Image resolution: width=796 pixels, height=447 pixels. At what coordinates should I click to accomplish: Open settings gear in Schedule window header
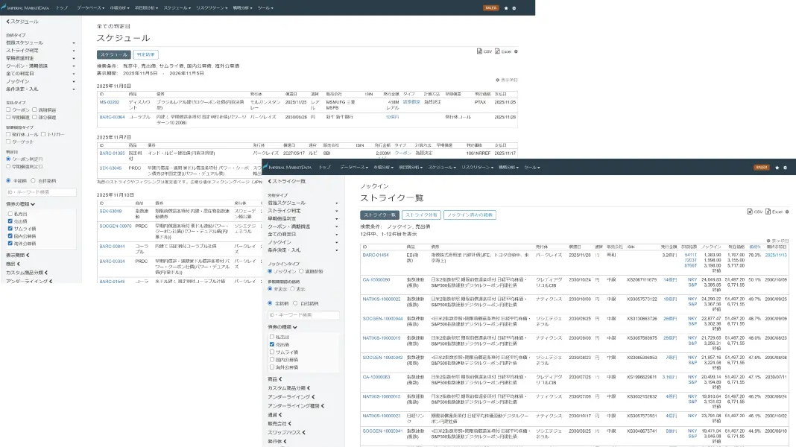click(514, 8)
